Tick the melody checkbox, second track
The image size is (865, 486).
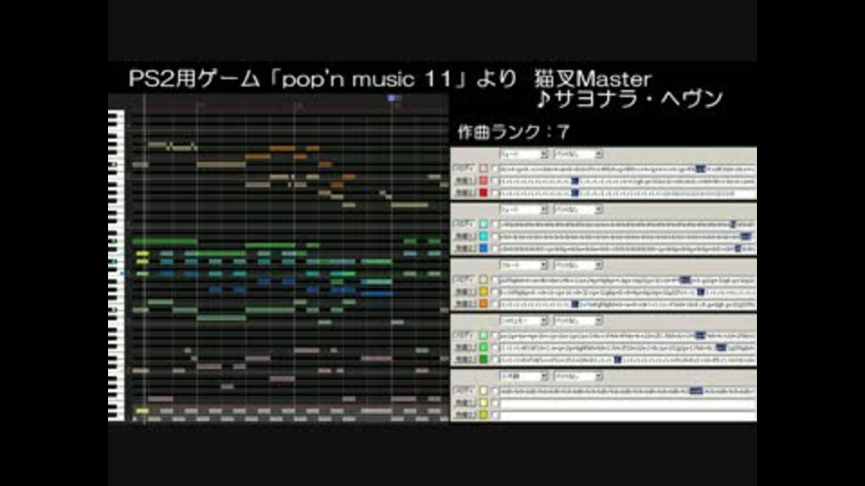tap(495, 224)
